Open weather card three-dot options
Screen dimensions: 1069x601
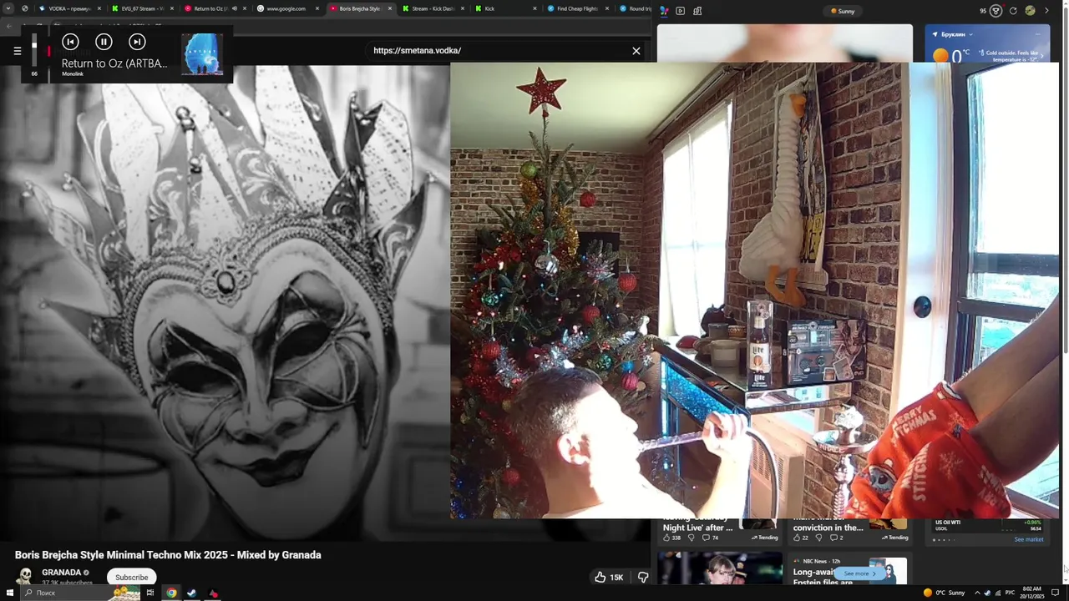(1038, 34)
